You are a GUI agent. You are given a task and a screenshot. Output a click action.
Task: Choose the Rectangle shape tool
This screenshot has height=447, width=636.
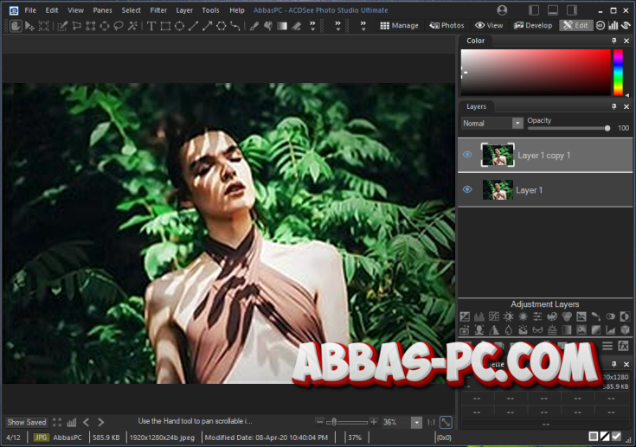coord(165,26)
